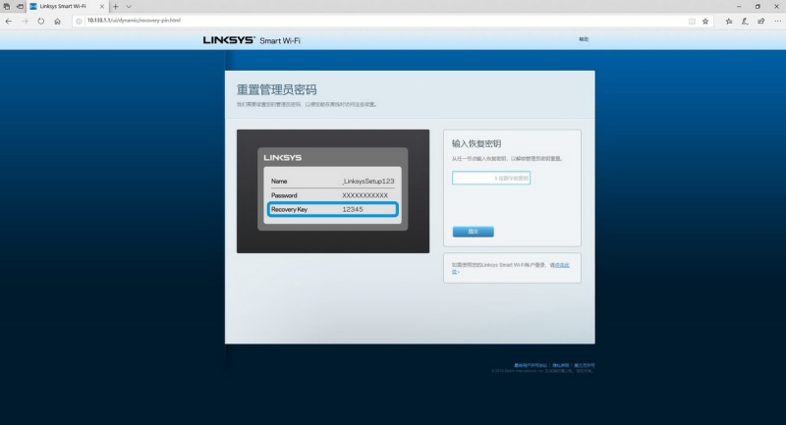Minimize the browser window

739,7
